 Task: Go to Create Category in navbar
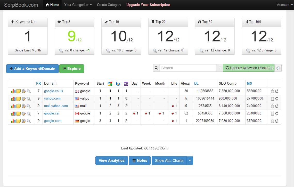click(109, 5)
